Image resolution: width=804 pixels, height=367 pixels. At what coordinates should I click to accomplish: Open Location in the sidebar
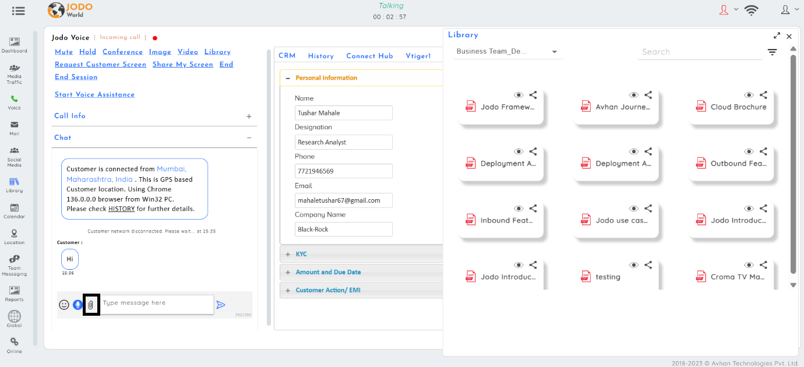[x=14, y=237]
